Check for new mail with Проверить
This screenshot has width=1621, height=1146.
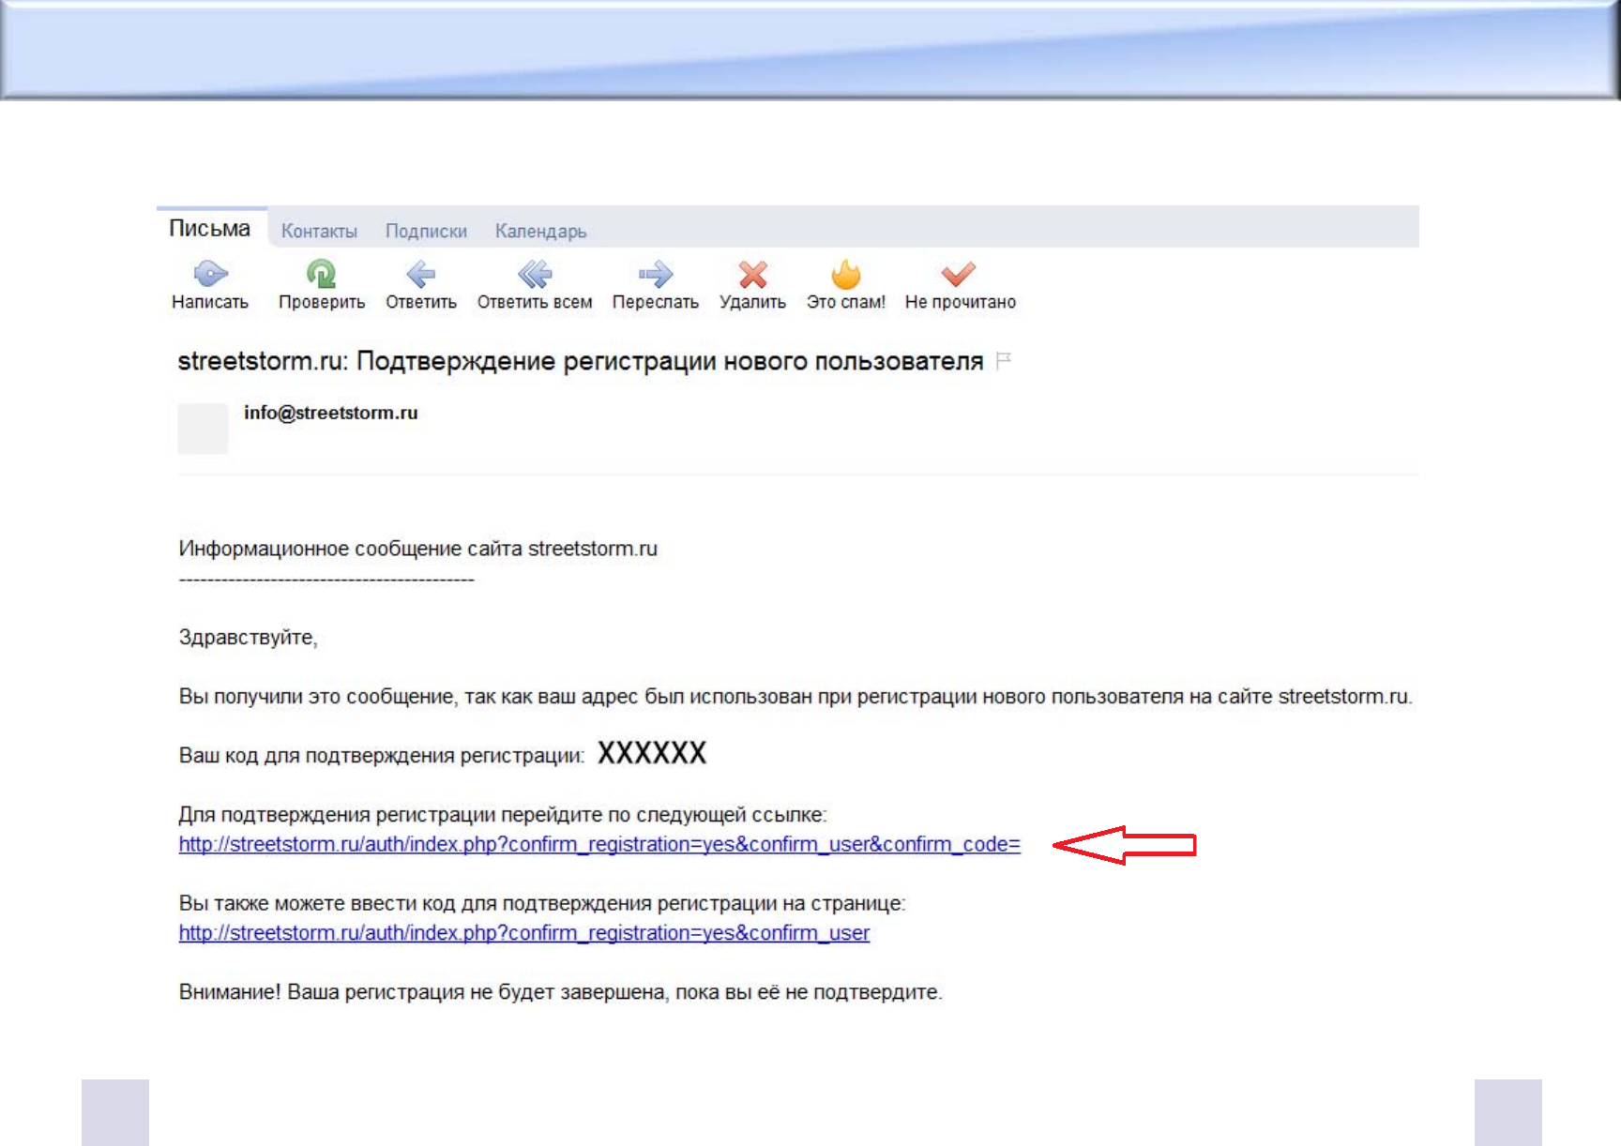point(321,275)
